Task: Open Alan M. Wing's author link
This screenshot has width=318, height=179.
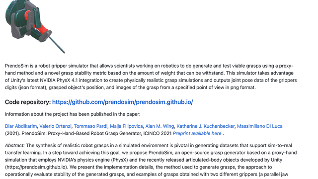Action: point(159,126)
